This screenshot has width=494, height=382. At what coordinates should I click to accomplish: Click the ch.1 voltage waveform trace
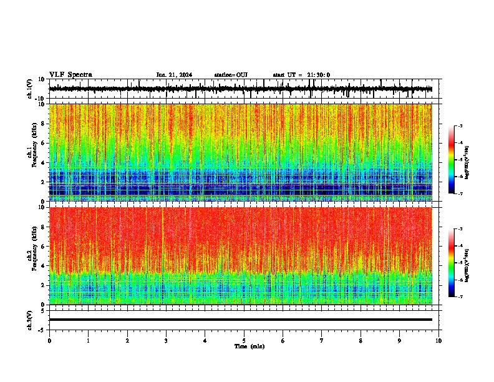click(x=241, y=89)
